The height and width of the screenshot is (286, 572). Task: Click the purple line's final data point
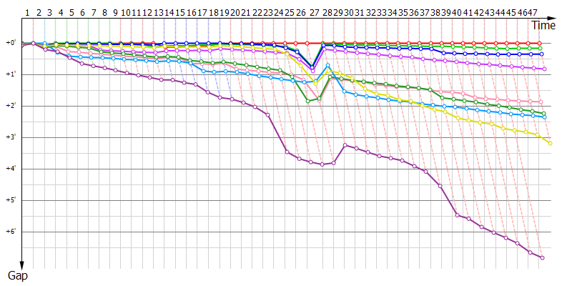click(x=543, y=257)
